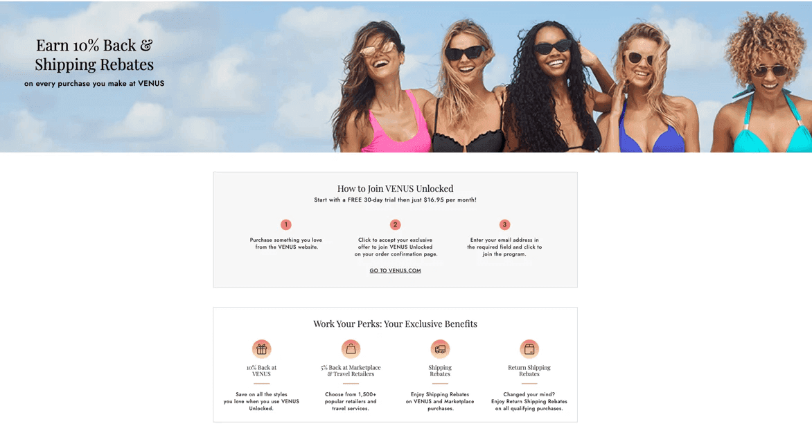Click the 5% Back at Marketplace label
The width and height of the screenshot is (812, 424).
click(x=351, y=371)
